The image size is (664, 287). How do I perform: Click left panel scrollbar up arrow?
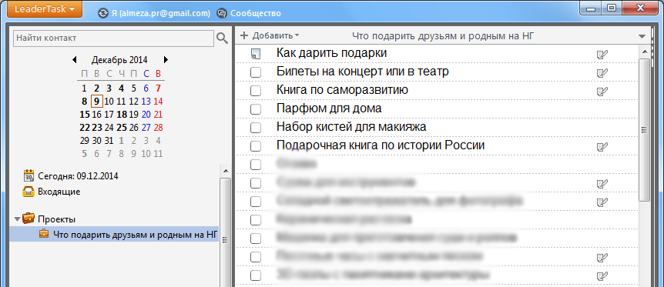(225, 170)
